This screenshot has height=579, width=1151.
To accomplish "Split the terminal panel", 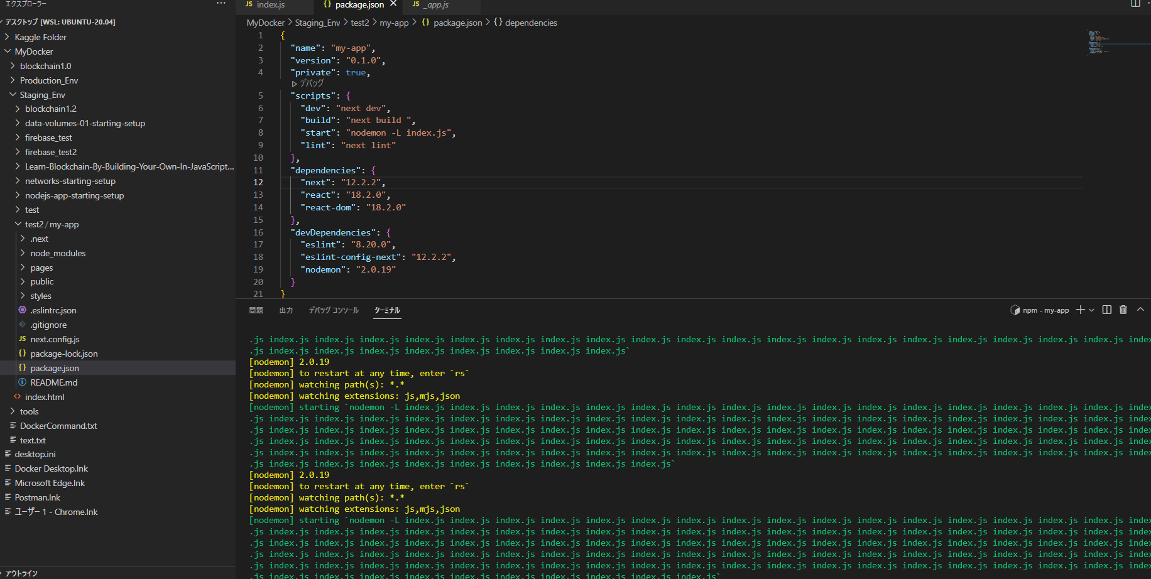I will (x=1107, y=310).
